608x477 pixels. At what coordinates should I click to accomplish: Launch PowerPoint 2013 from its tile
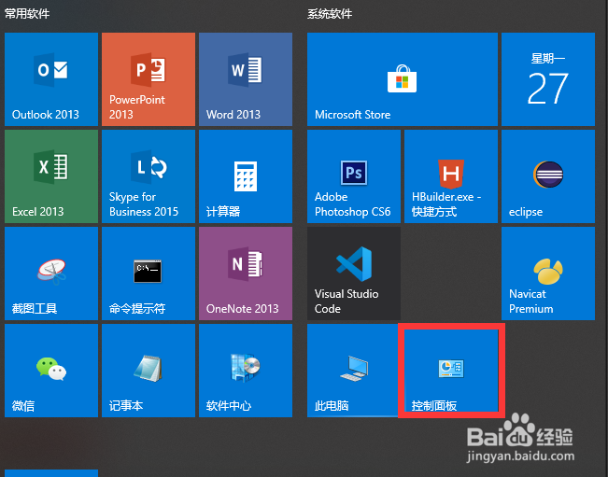[148, 79]
